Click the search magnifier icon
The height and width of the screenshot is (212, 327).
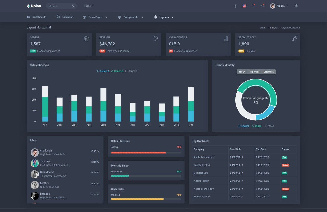click(73, 6)
